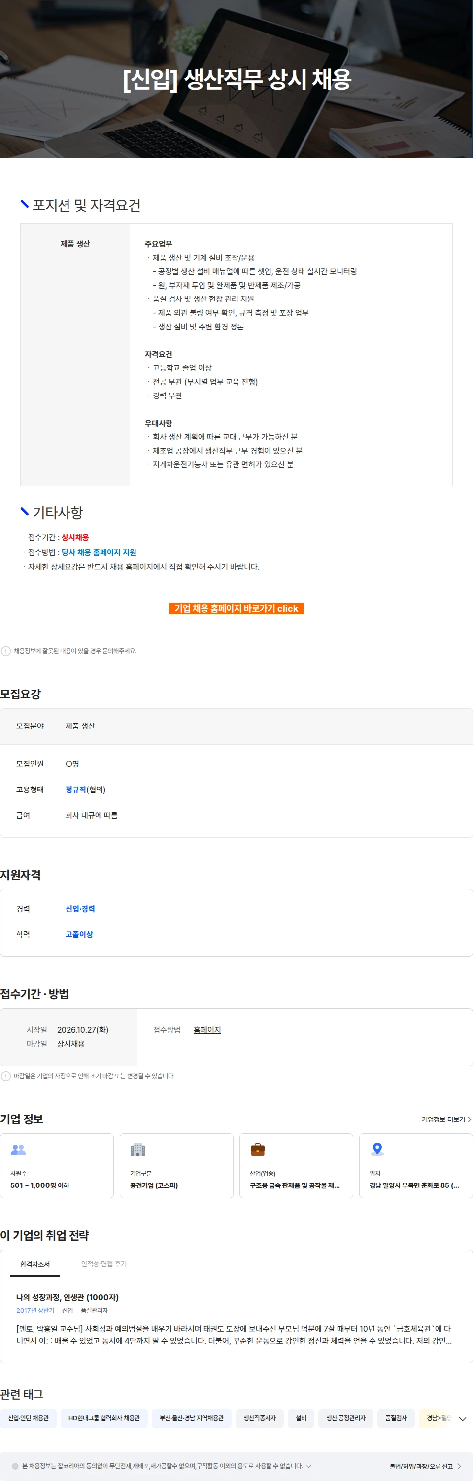The width and height of the screenshot is (473, 1481).
Task: Click info icon beside 채용정보 incorrect notice
Action: (6, 651)
